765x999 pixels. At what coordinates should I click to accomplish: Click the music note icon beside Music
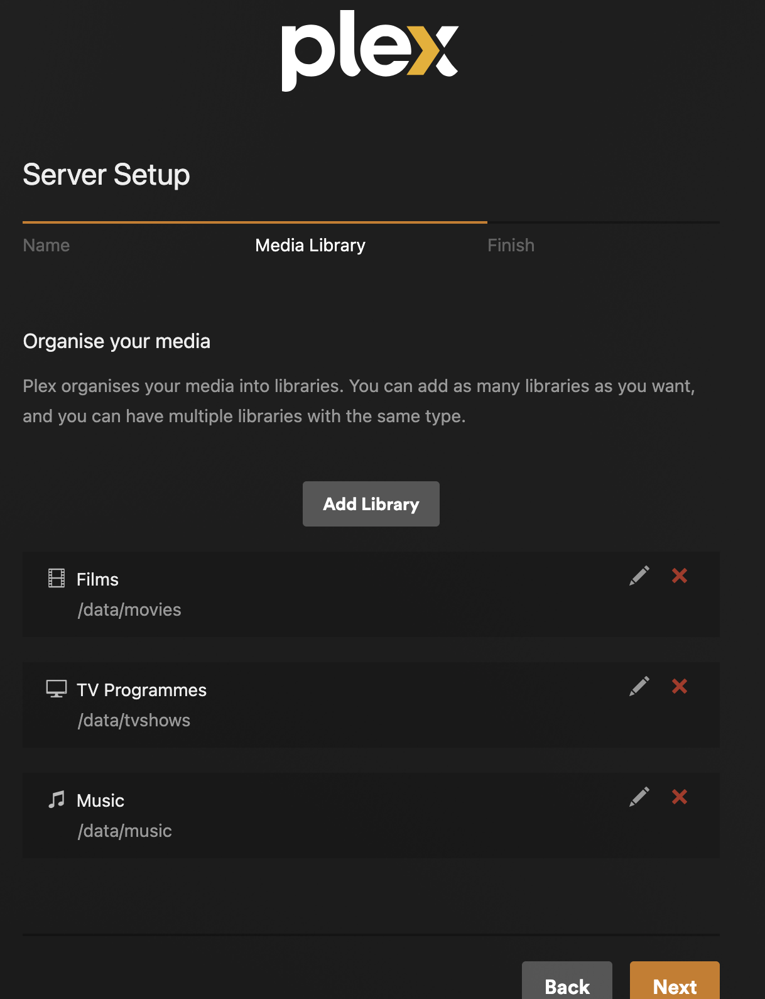[57, 799]
